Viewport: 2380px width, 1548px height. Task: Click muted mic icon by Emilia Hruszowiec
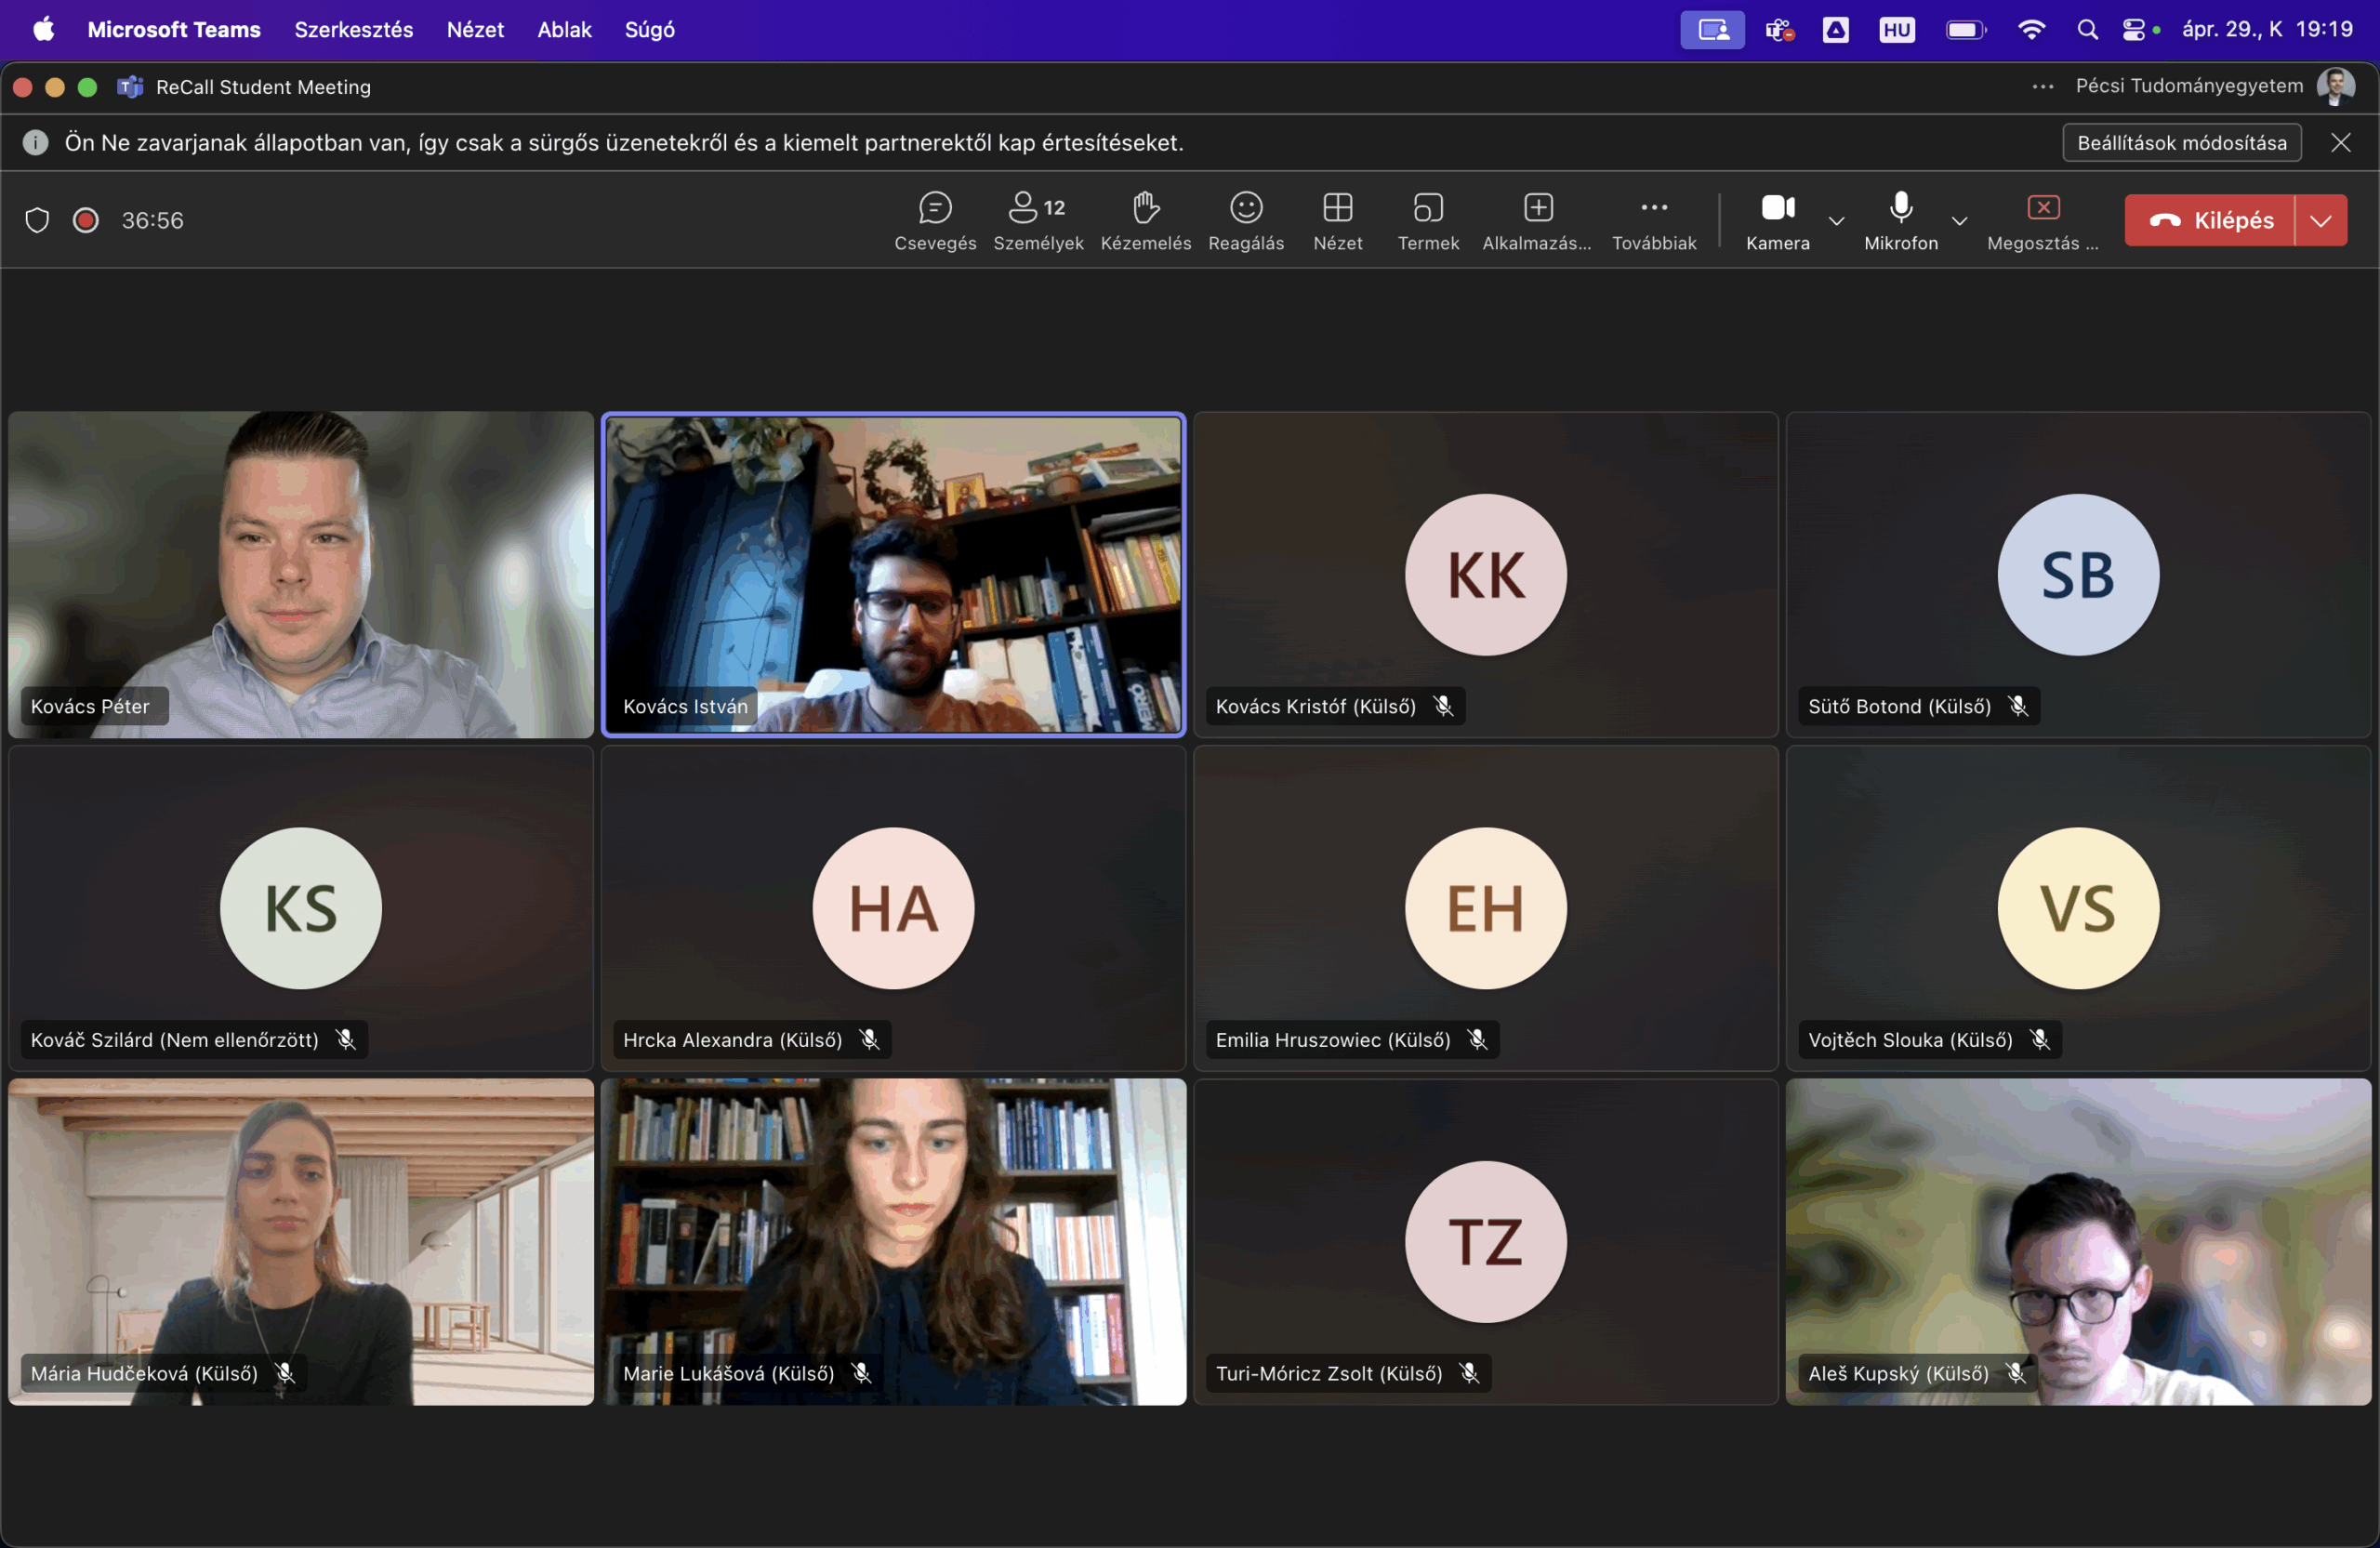click(1477, 1040)
